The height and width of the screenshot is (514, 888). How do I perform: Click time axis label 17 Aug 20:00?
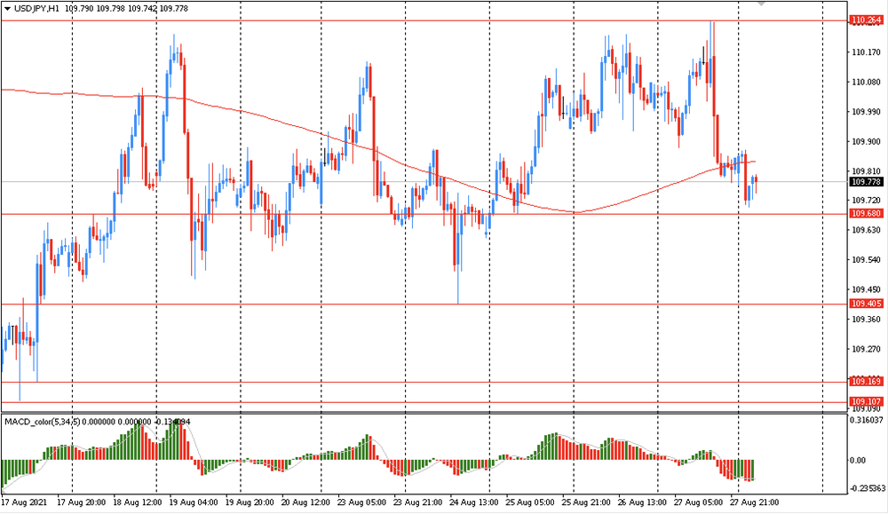coord(82,502)
